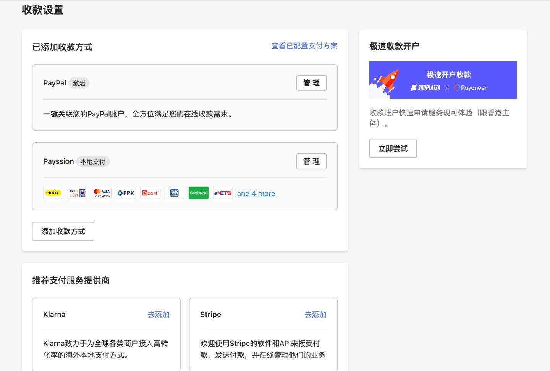Click the Stripe description text
Screen dimensions: 550x371
[263, 349]
